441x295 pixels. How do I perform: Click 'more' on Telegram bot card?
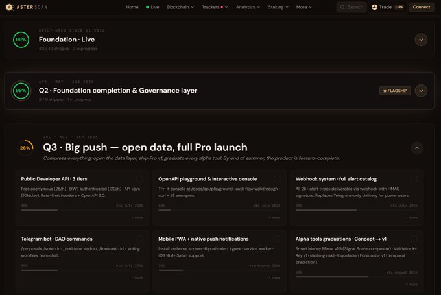(137, 278)
